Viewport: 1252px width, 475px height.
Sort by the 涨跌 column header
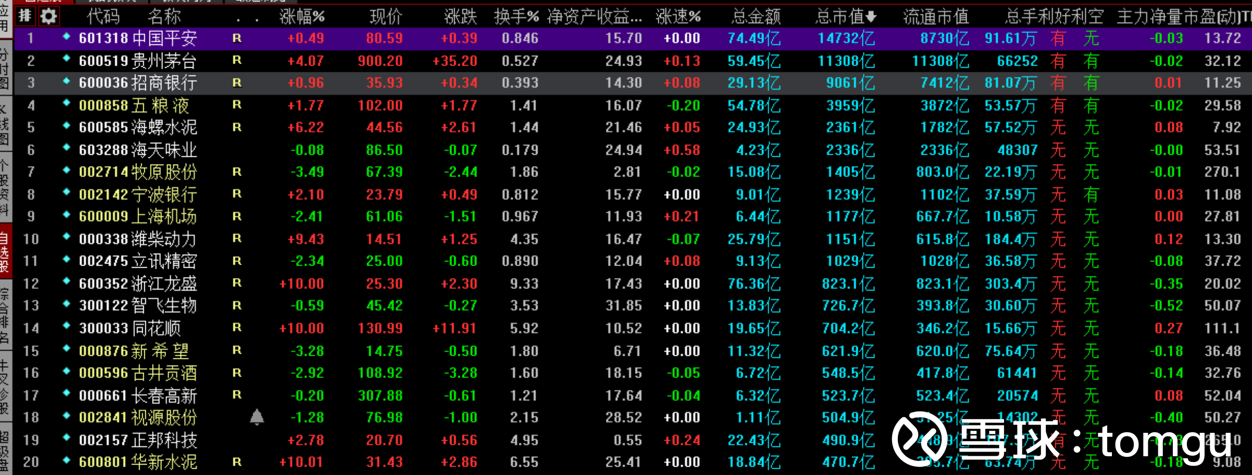(461, 17)
